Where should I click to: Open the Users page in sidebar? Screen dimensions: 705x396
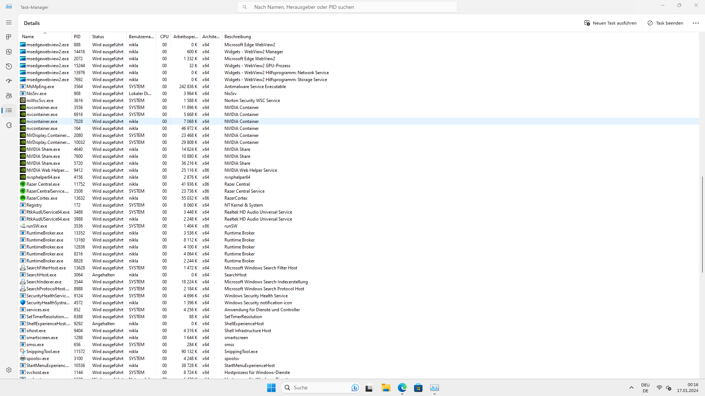click(x=9, y=96)
